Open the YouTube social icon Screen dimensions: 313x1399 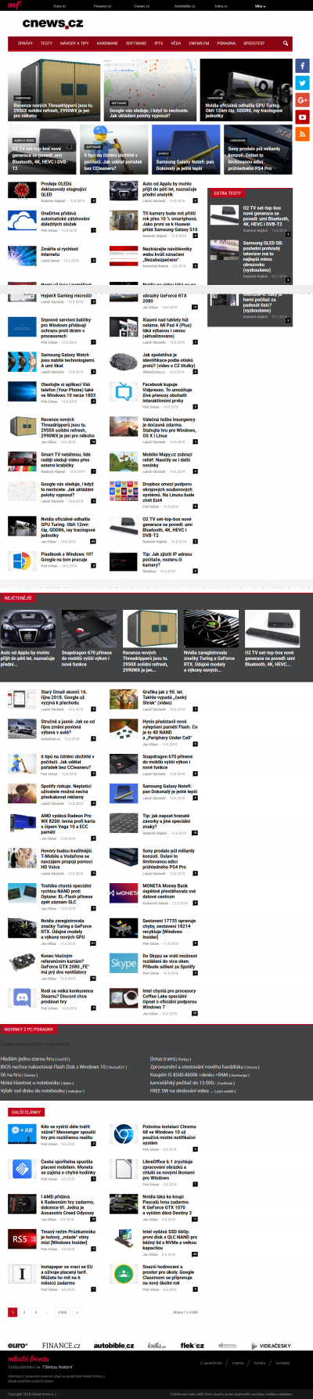tap(302, 117)
